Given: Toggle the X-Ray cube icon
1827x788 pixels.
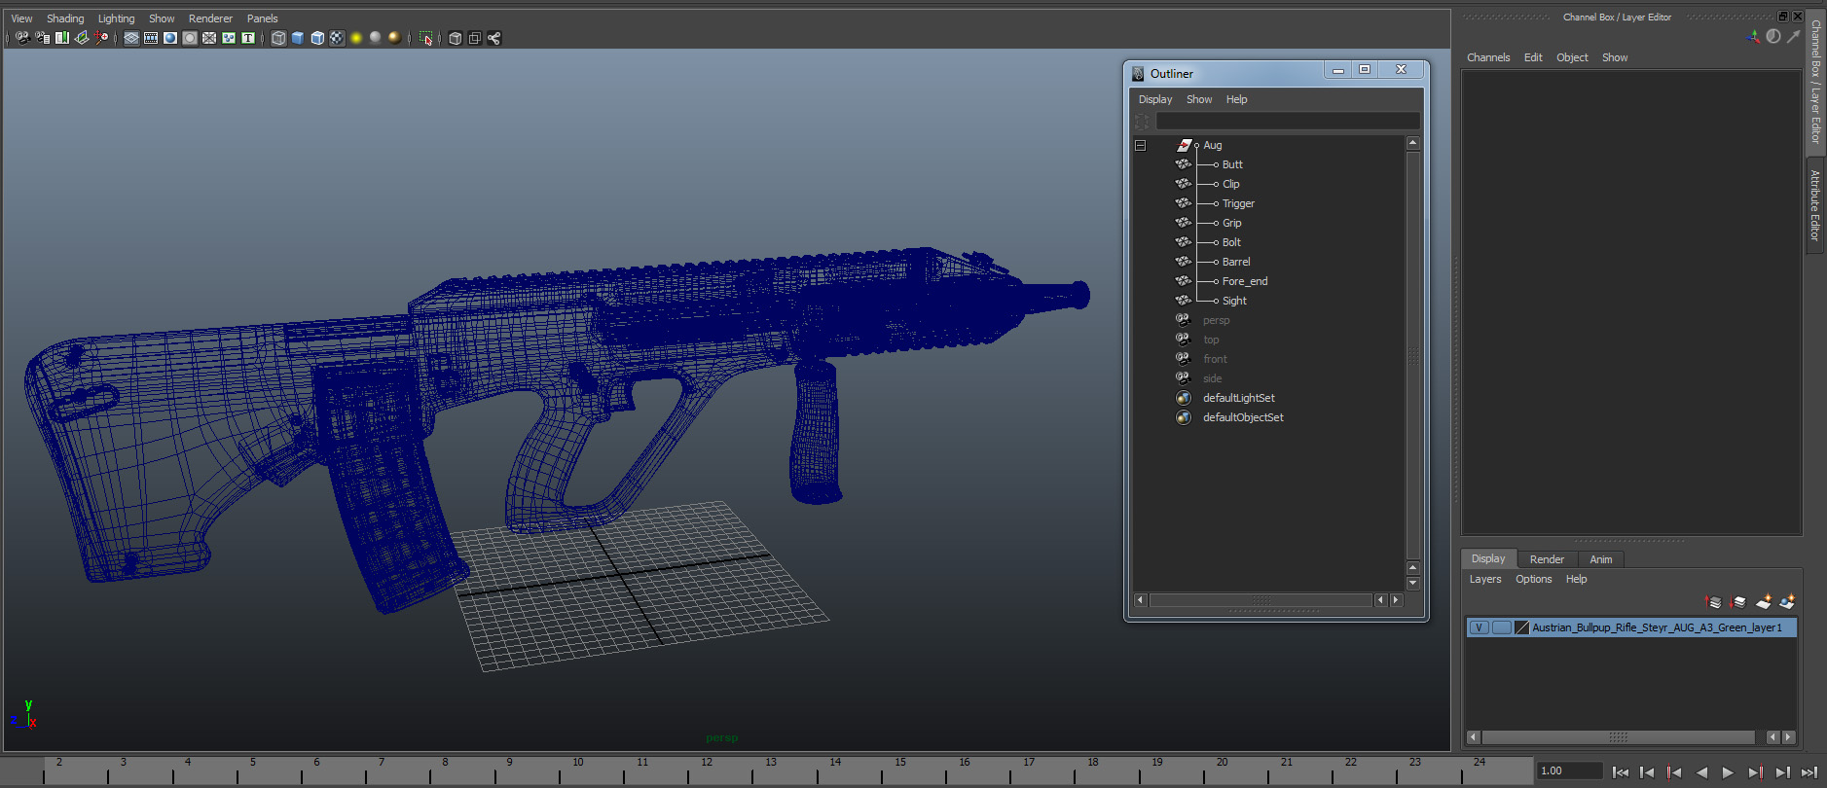Looking at the screenshot, I should (x=455, y=38).
